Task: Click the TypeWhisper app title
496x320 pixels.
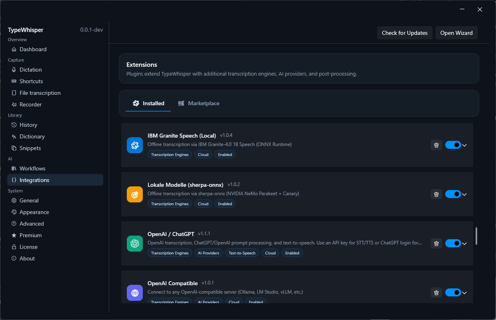Action: coord(26,30)
